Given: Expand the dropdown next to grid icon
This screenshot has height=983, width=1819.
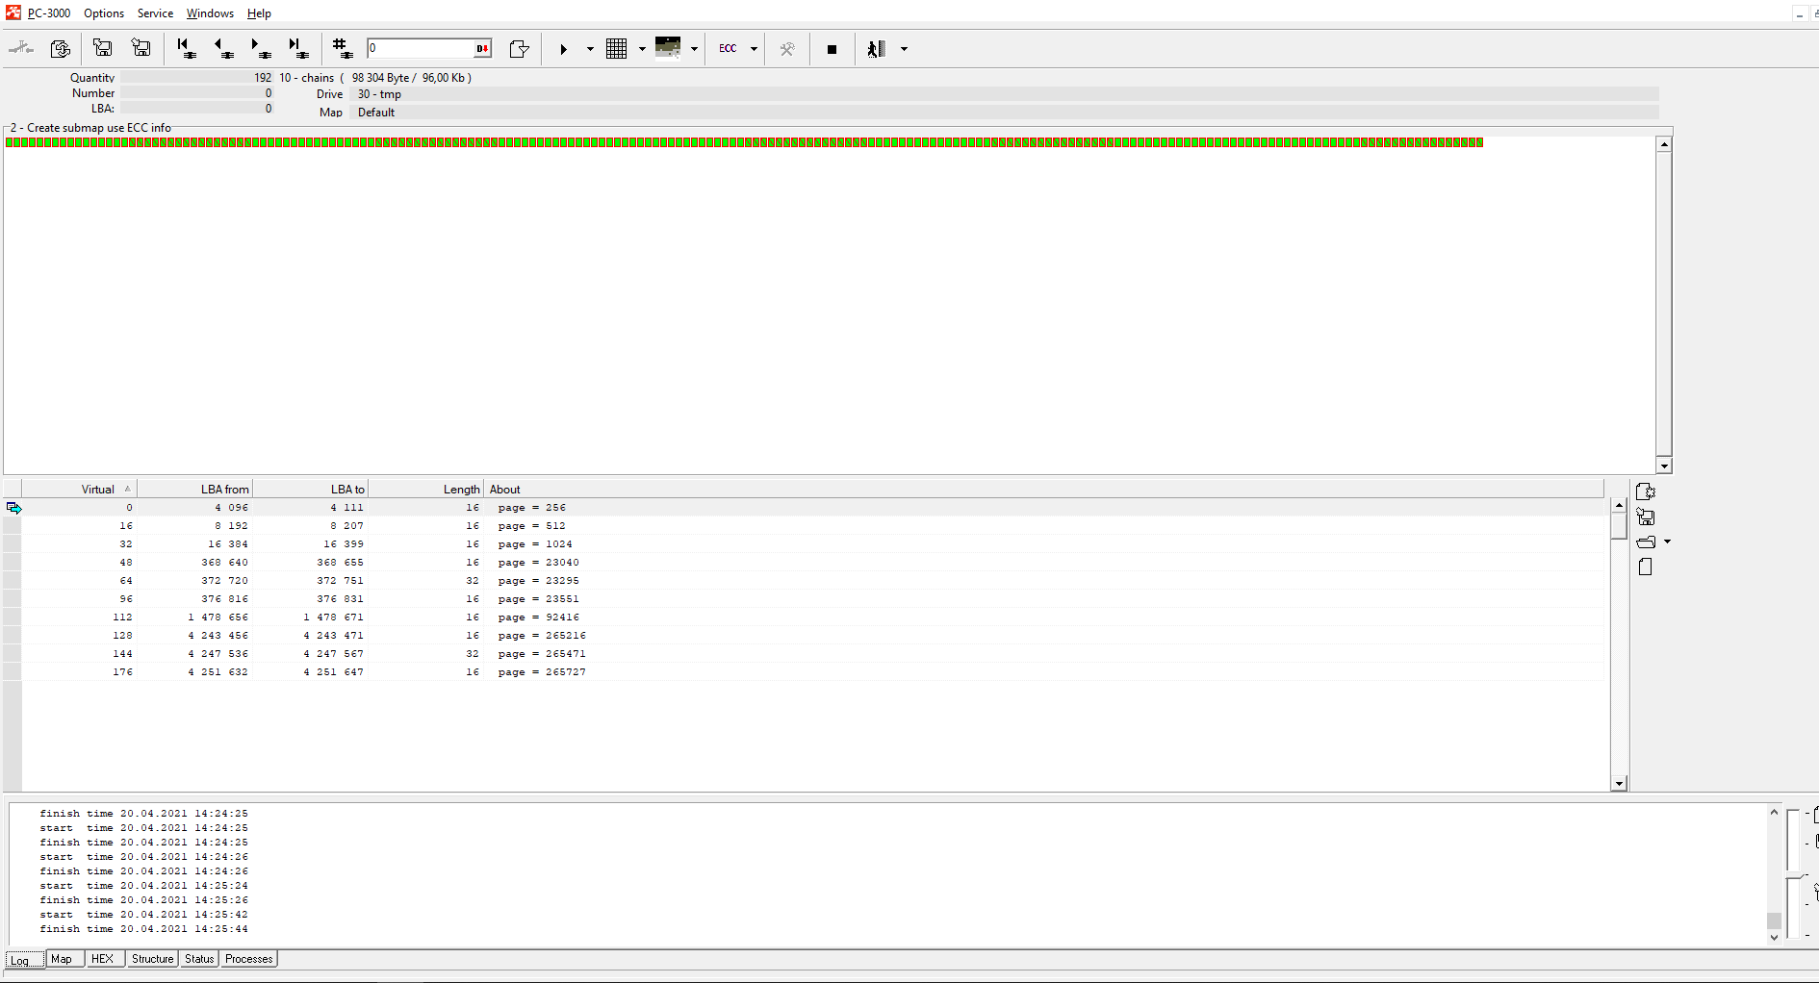Looking at the screenshot, I should click(x=642, y=49).
